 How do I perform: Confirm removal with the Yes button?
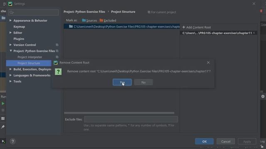[122, 82]
